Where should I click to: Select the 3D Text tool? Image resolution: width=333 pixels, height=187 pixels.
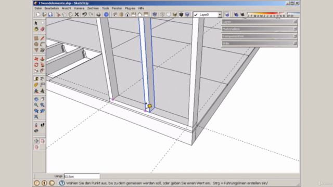(43, 91)
